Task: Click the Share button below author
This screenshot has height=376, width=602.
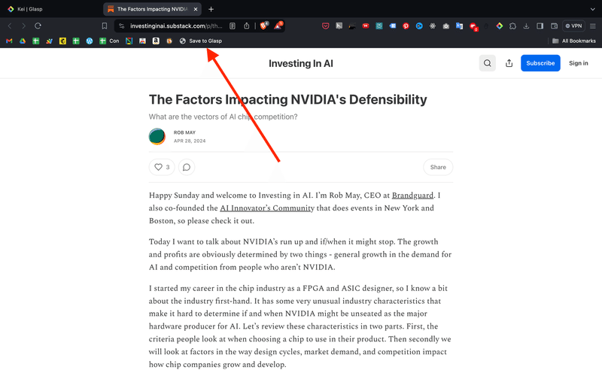Action: [438, 167]
